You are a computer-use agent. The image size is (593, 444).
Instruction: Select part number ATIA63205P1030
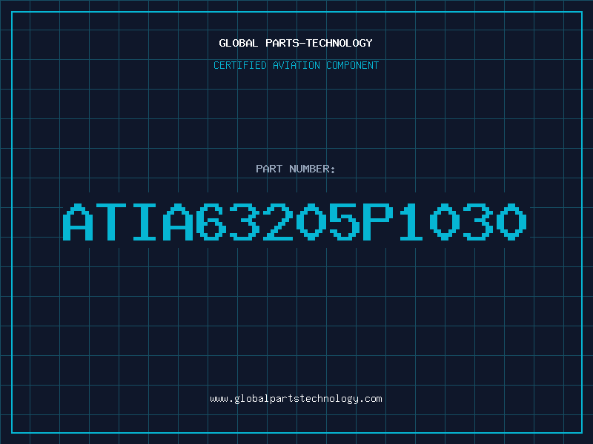[294, 221]
